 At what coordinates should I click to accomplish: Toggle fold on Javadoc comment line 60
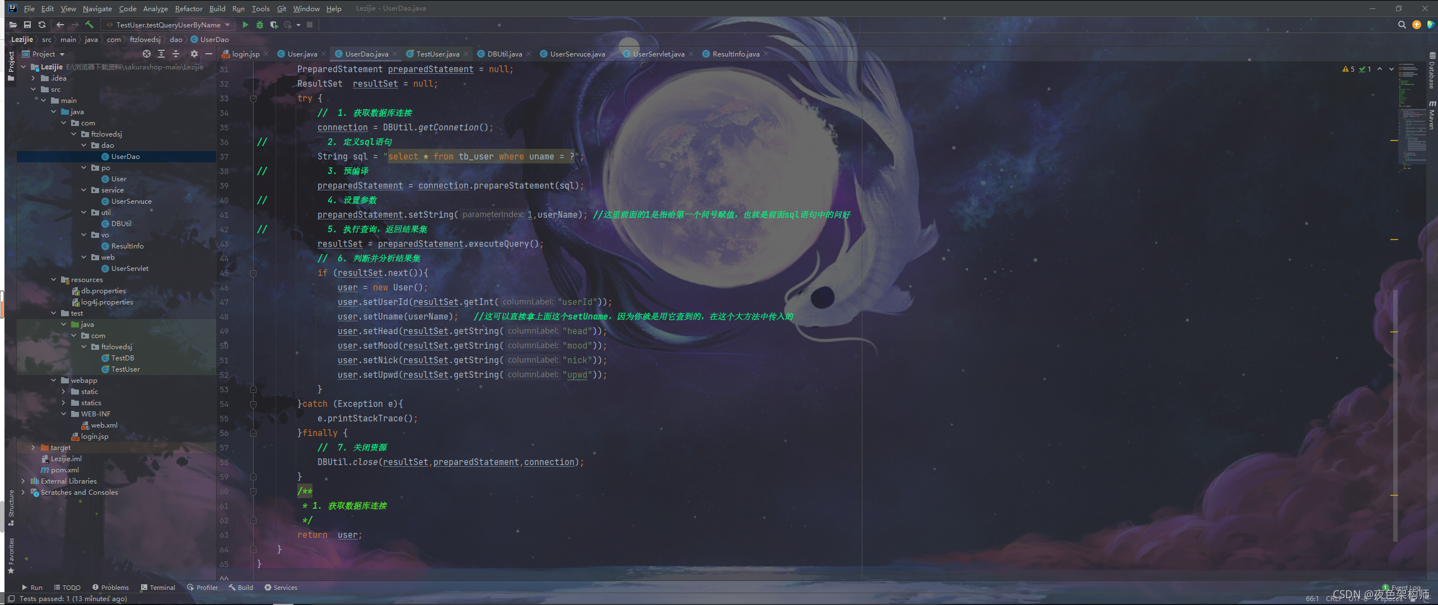253,491
